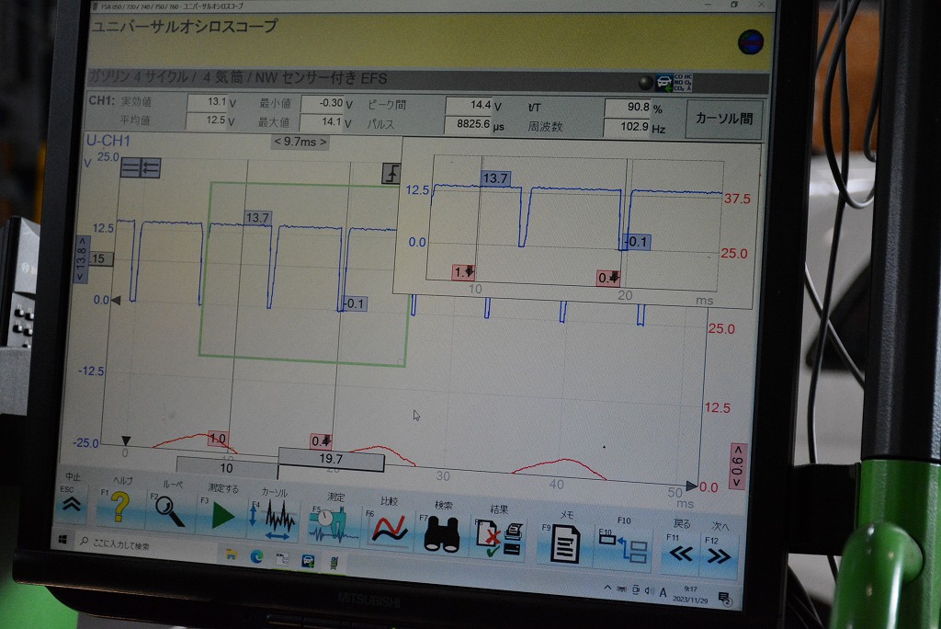
Task: Click the ESC 中止 double-chevron icon
Action: click(x=72, y=505)
